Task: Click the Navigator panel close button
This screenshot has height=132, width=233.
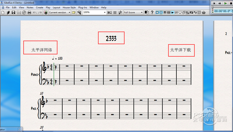Action: pyautogui.click(x=19, y=129)
